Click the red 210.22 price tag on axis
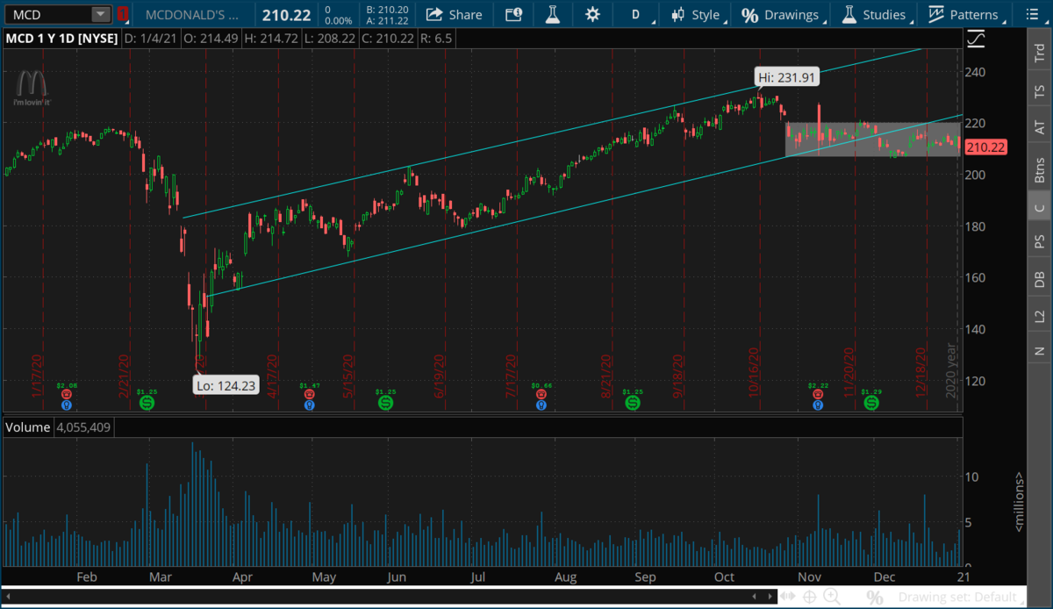Screen dimensions: 1053x609 coord(987,147)
